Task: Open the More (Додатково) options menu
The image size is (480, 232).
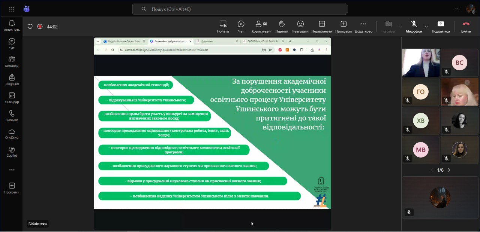Action: tap(363, 26)
